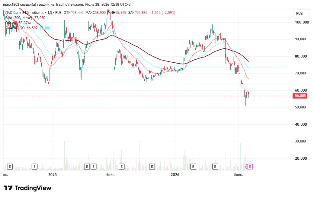Select the lower blue horizontal support line
Screen dimensions: 314x197
coord(159,84)
